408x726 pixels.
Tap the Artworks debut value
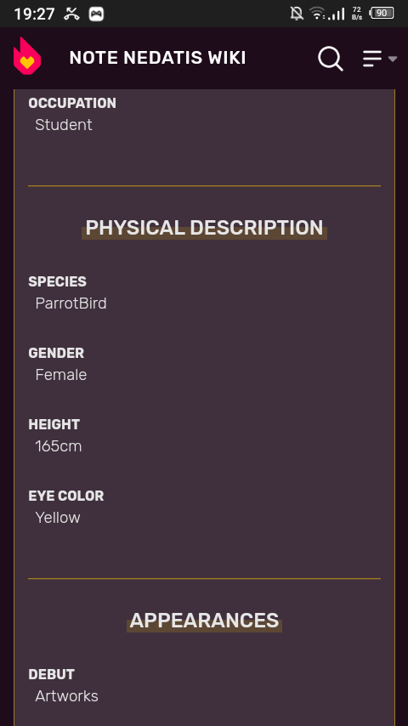tap(66, 696)
